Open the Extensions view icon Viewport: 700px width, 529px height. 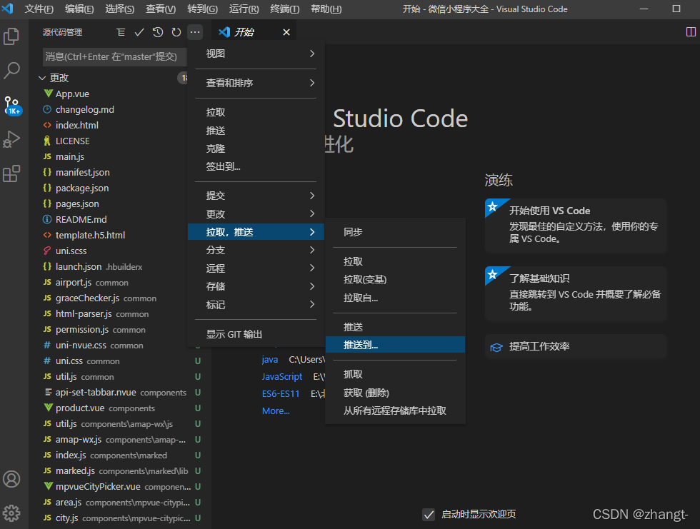pos(11,173)
